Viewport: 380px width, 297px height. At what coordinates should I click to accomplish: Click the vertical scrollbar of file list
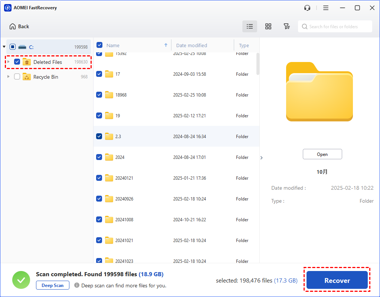tap(258, 64)
